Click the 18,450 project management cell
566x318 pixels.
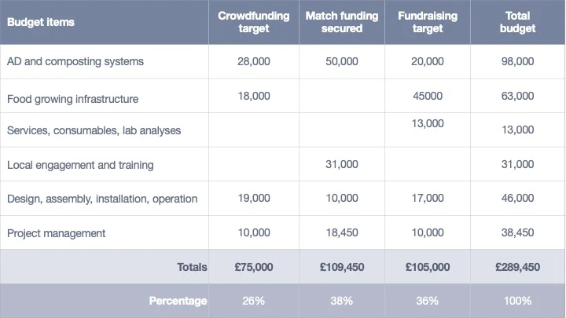click(x=342, y=232)
